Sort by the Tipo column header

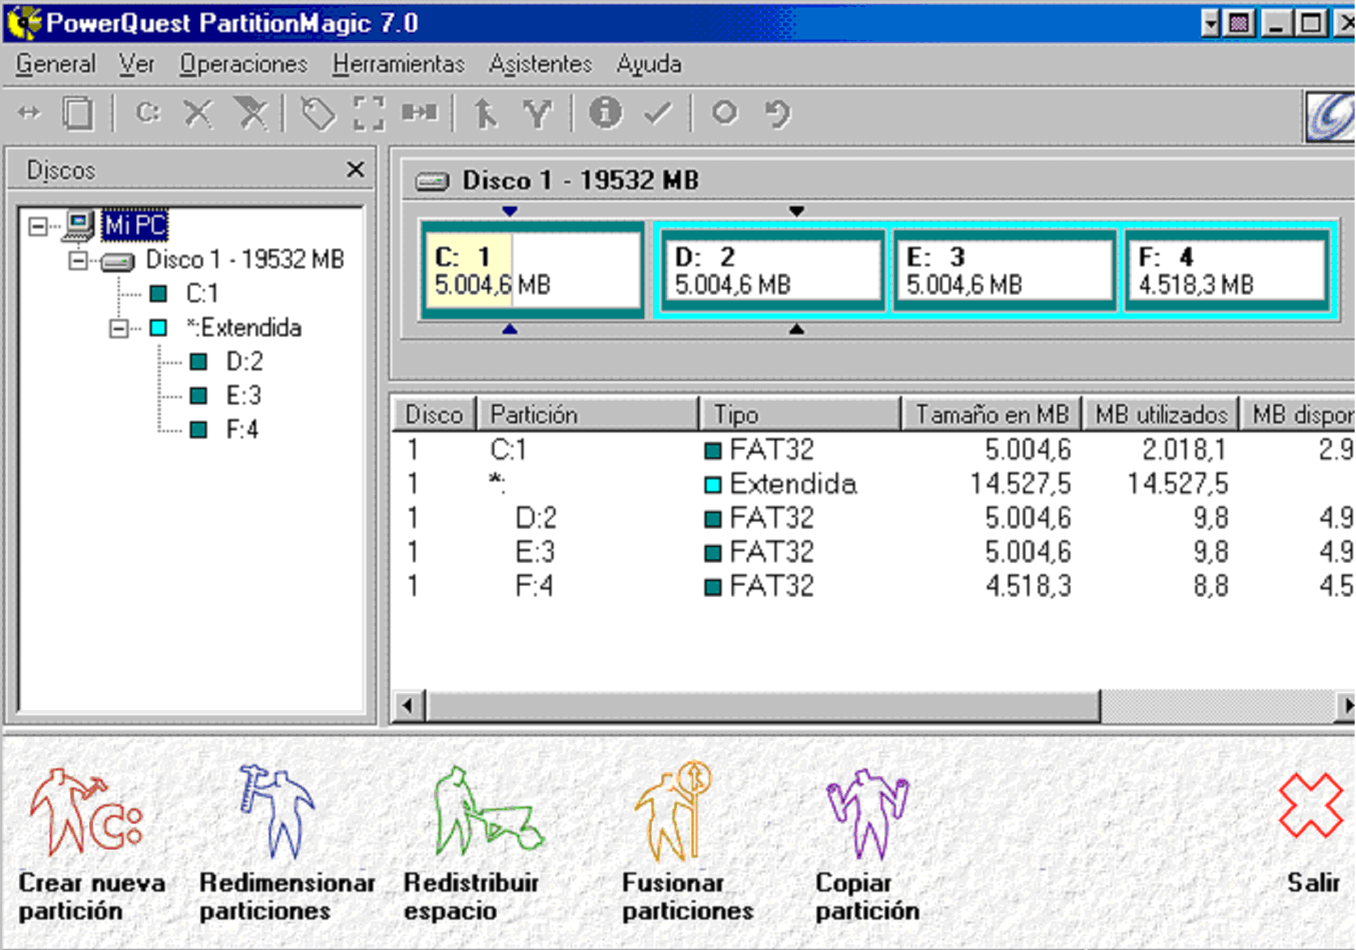pyautogui.click(x=801, y=414)
